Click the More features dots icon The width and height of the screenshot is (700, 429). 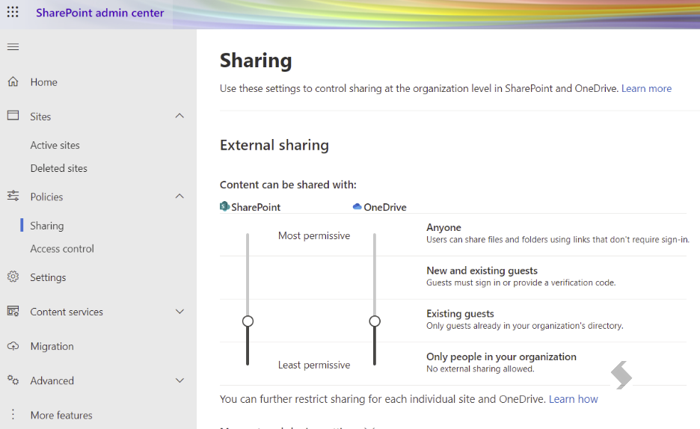click(13, 414)
